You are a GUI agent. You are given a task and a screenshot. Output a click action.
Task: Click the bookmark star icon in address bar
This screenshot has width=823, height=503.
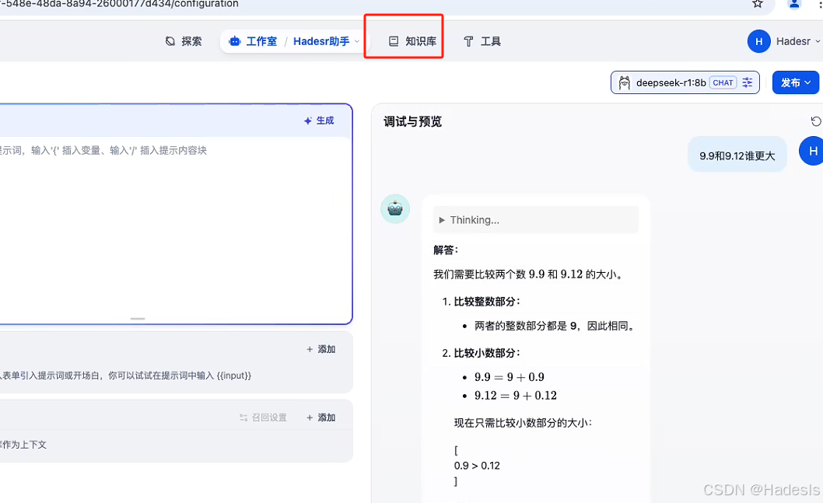757,4
